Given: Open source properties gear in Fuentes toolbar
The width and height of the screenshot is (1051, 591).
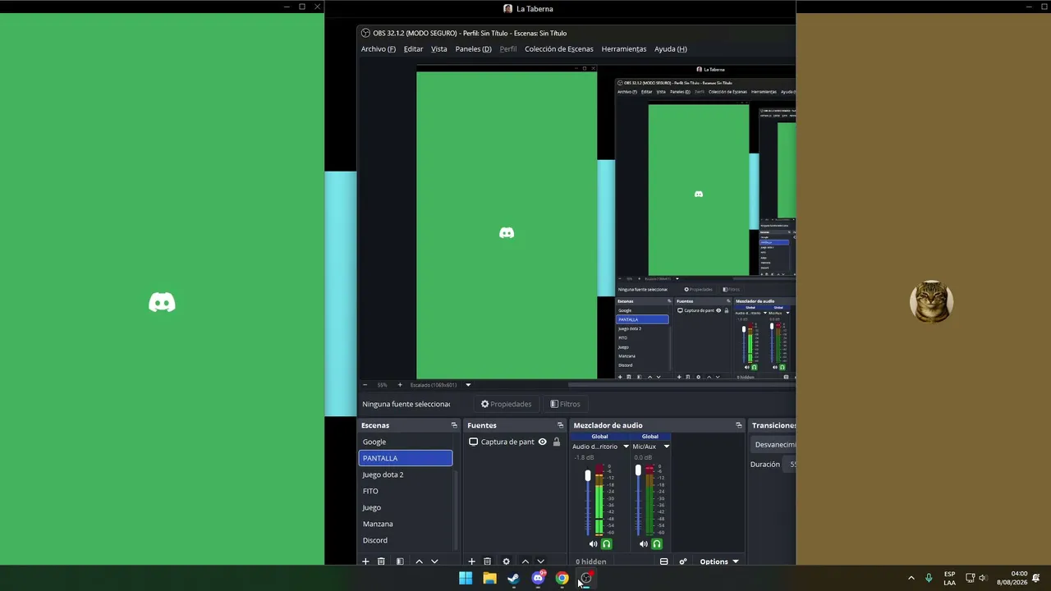Looking at the screenshot, I should 506,561.
